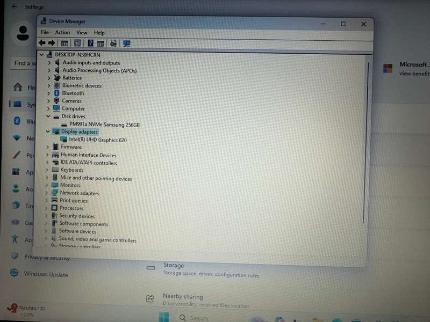Collapse the Disk drives category
This screenshot has width=430, height=322.
pyautogui.click(x=48, y=116)
